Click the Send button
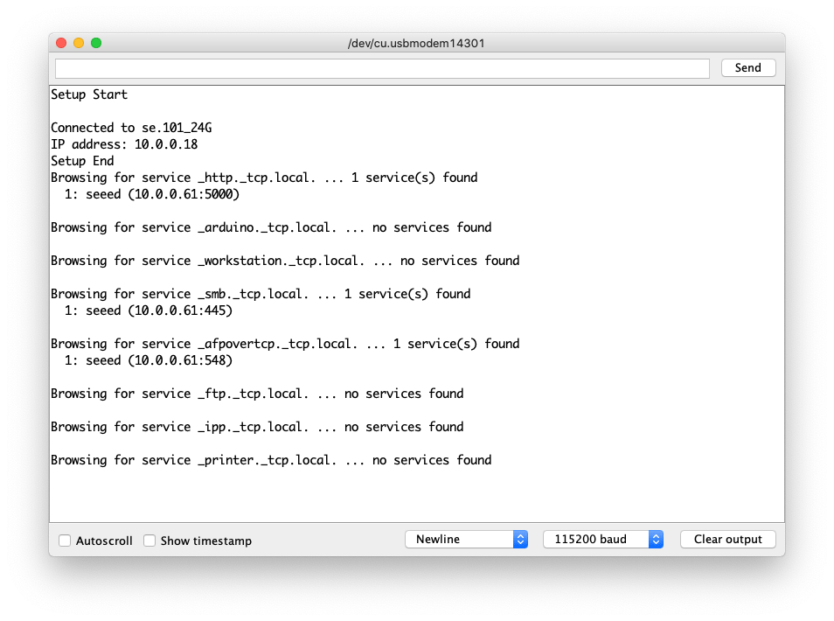 pos(747,67)
